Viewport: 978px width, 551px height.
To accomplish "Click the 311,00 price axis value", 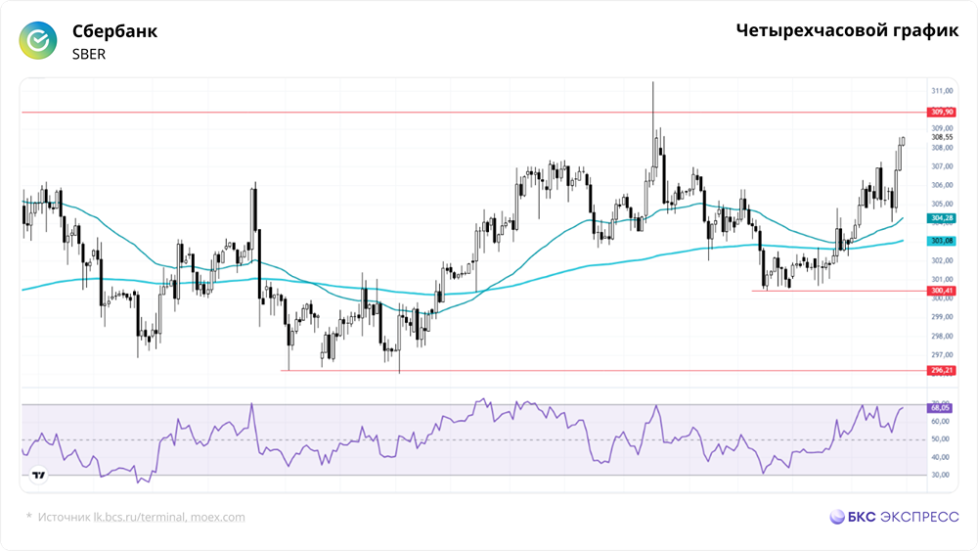I will (942, 91).
